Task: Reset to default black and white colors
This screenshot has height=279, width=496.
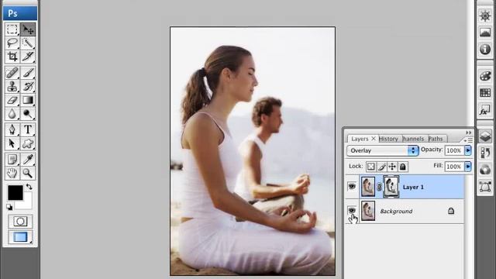Action: 9,207
